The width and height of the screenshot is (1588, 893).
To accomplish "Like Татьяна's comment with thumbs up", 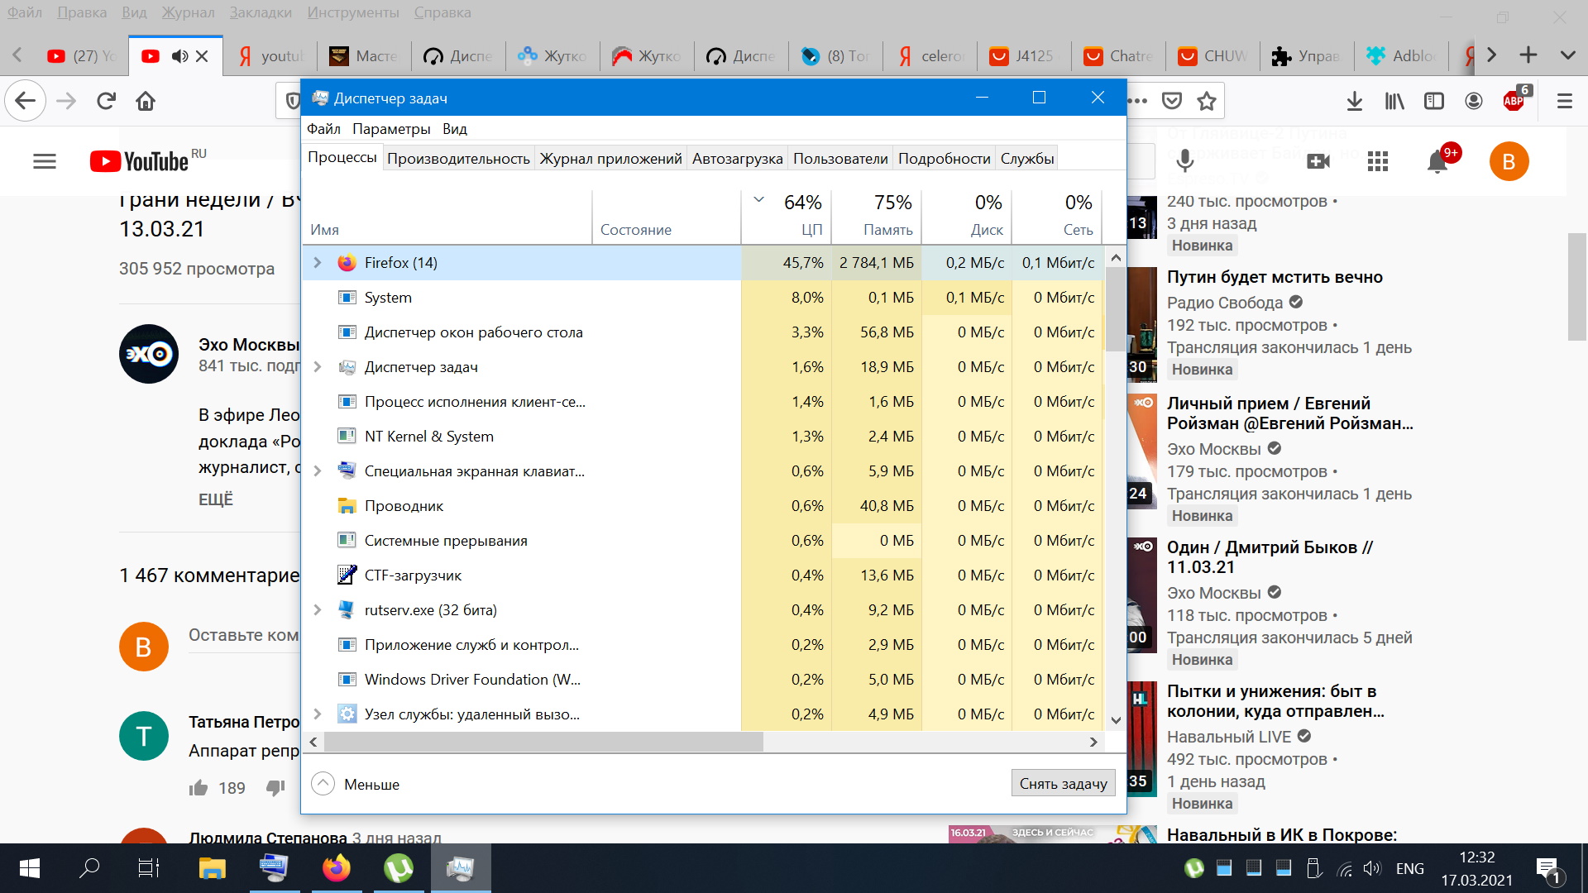I will click(x=198, y=788).
